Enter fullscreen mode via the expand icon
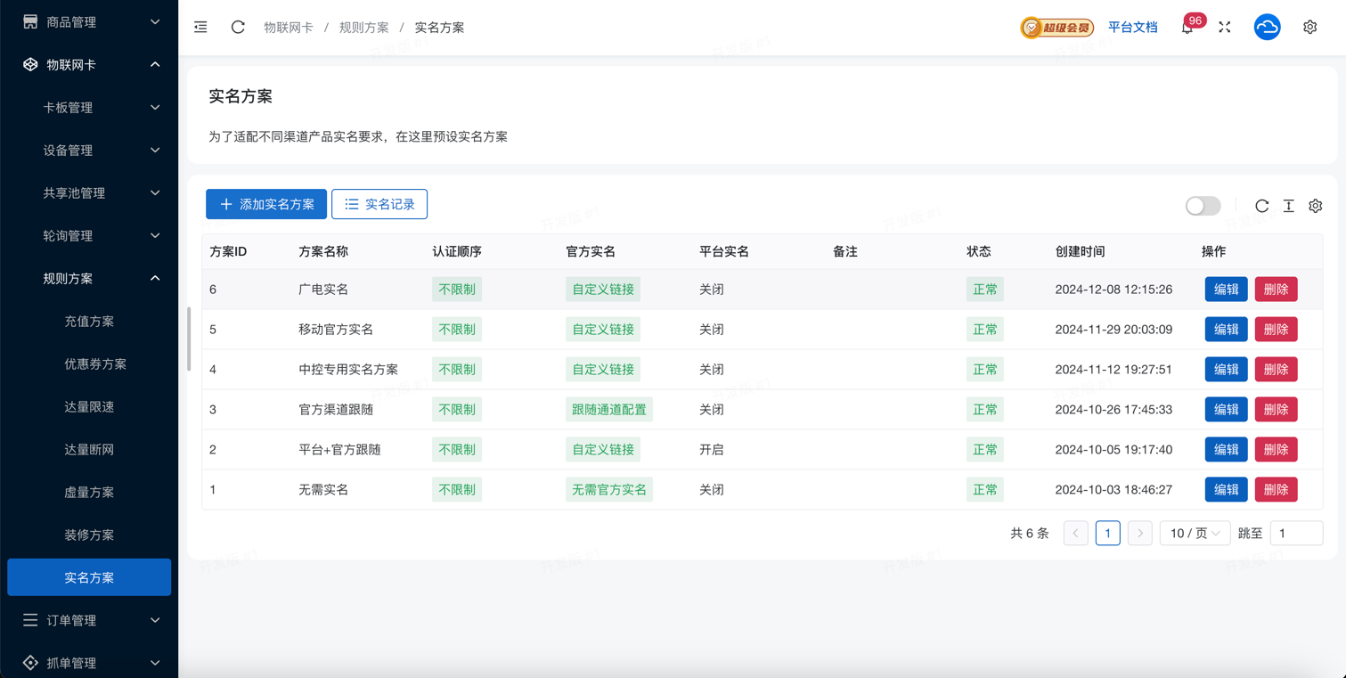 coord(1225,28)
